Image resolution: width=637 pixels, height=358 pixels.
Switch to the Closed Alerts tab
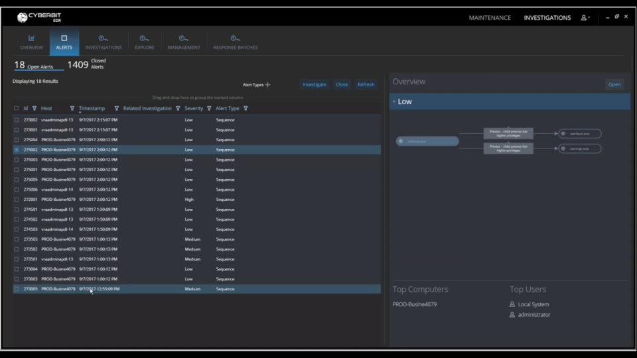87,64
